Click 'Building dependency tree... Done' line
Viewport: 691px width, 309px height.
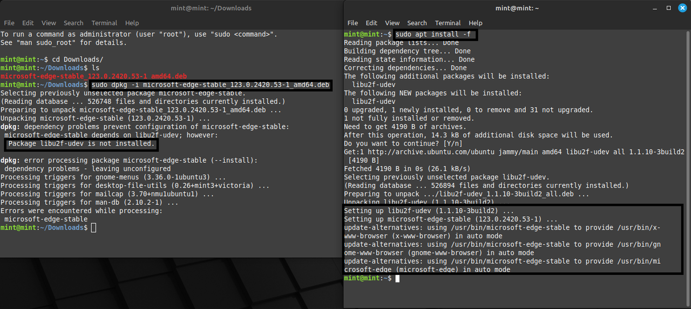(407, 51)
